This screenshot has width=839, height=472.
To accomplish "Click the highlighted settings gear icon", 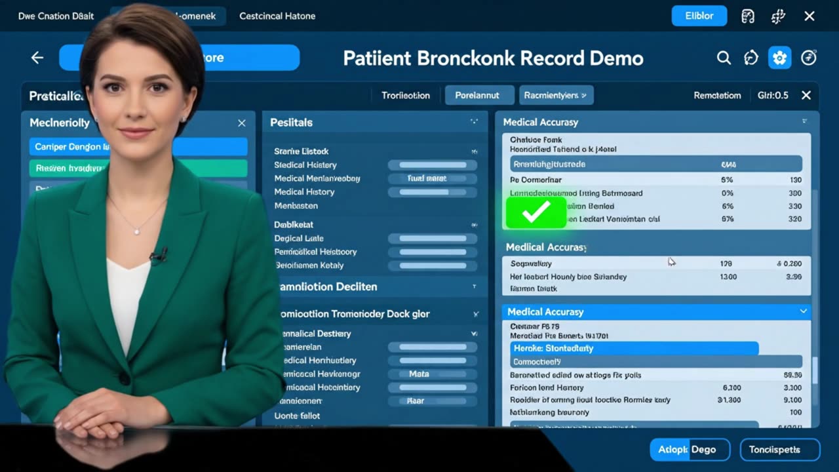I will 779,58.
